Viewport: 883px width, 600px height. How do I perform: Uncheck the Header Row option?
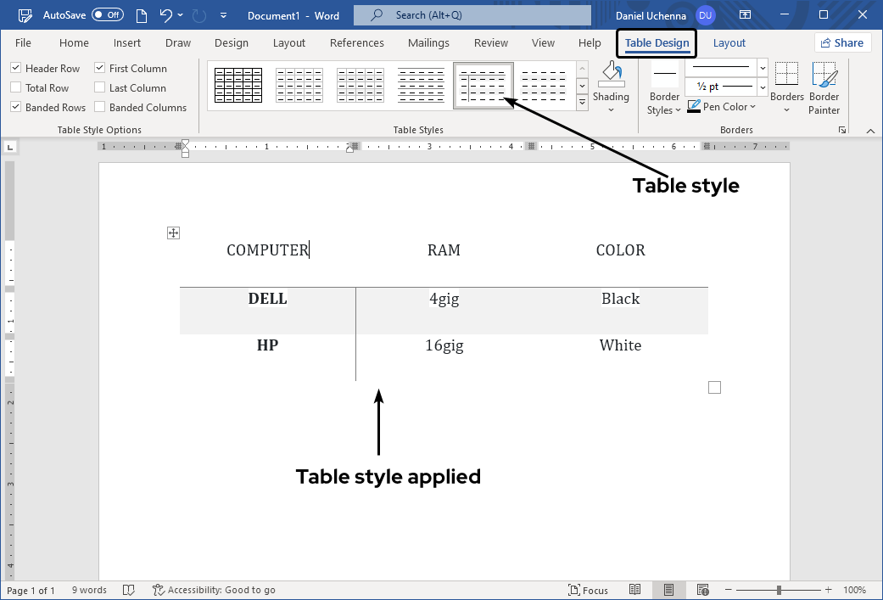pyautogui.click(x=15, y=68)
